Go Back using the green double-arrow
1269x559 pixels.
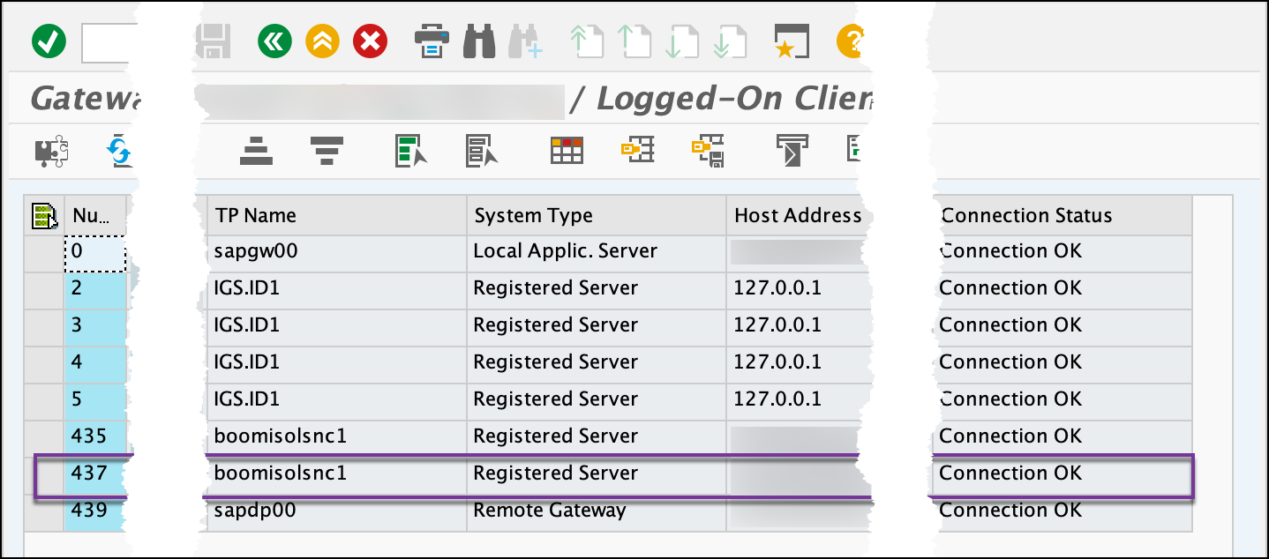tap(274, 41)
